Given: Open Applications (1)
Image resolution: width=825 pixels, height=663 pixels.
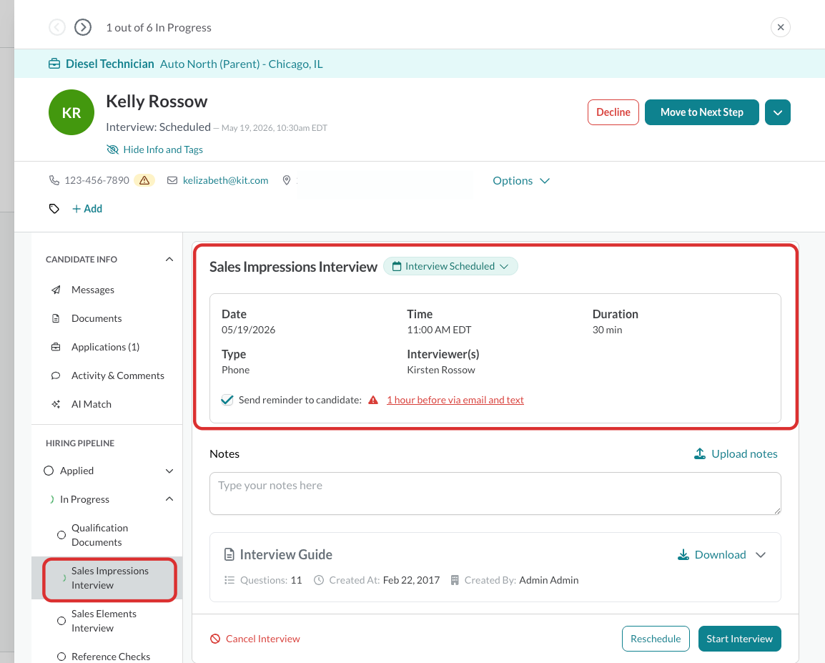Looking at the screenshot, I should point(105,347).
